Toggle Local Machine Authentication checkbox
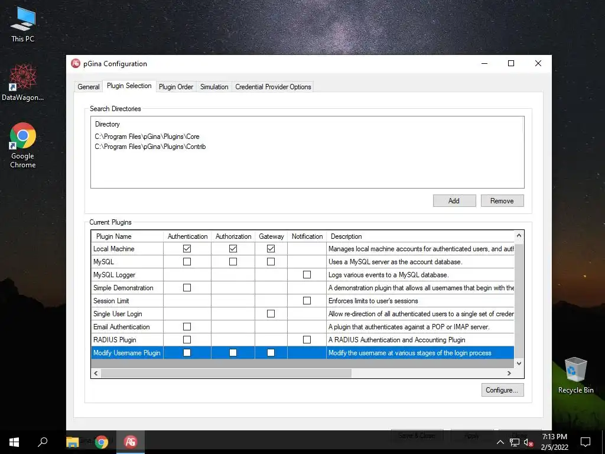 pyautogui.click(x=187, y=249)
